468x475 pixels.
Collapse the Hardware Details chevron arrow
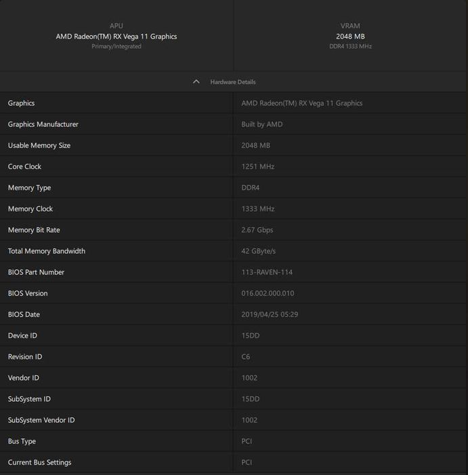196,82
